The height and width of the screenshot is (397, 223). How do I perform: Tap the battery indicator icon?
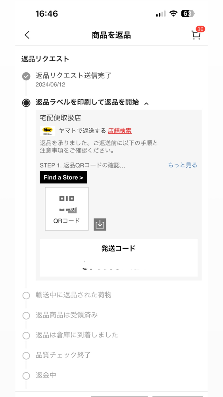pyautogui.click(x=188, y=14)
